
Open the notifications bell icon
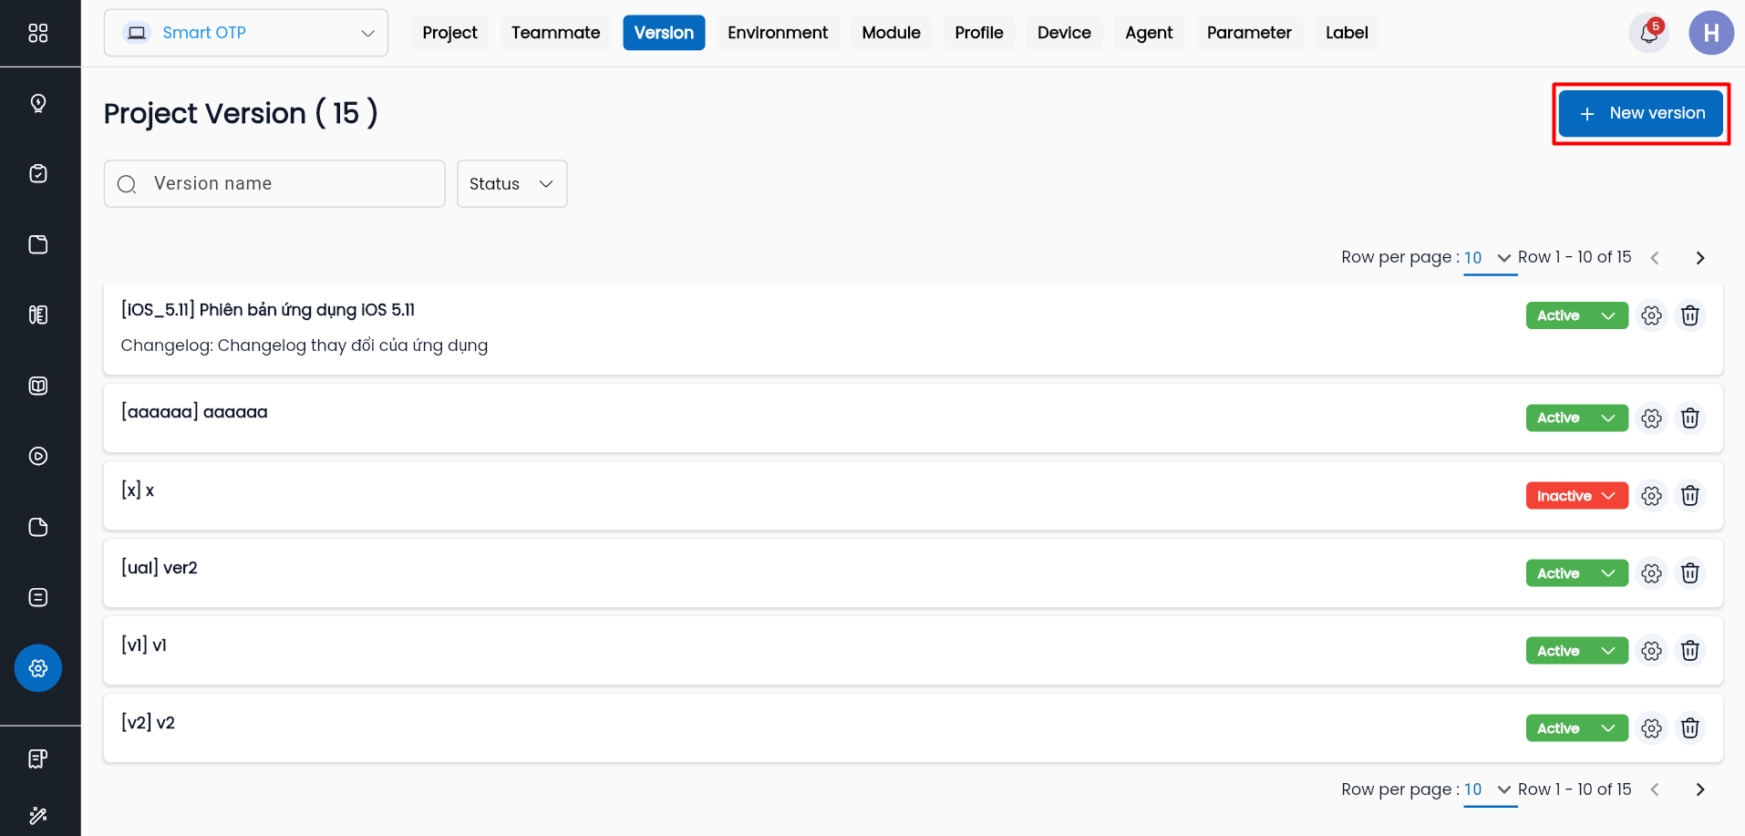point(1648,34)
